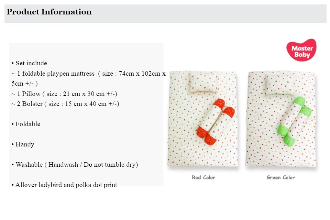Click the Foldable bullet point
Viewport: 330px width, 220px height.
pos(26,124)
